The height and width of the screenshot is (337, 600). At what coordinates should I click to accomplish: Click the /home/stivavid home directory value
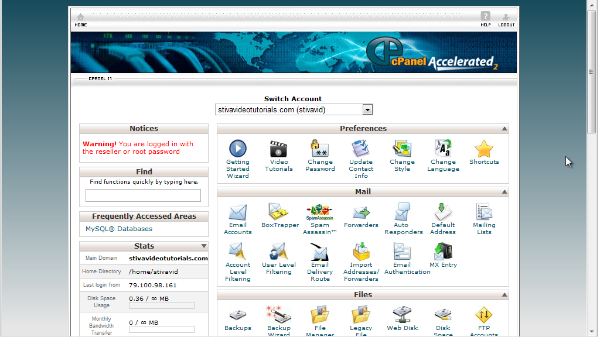pos(153,271)
